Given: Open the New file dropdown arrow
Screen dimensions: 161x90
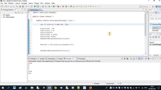Looking at the screenshot, I should pyautogui.click(x=4, y=6).
